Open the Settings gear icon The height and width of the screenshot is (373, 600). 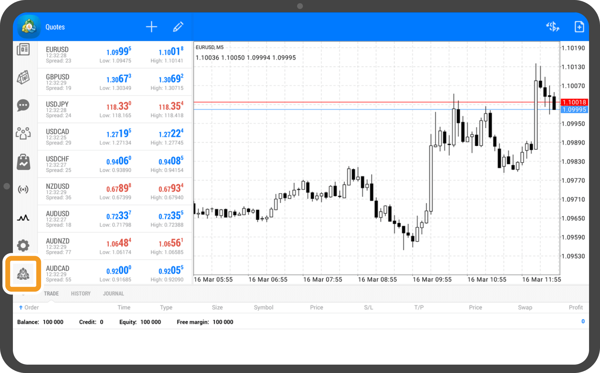(23, 245)
